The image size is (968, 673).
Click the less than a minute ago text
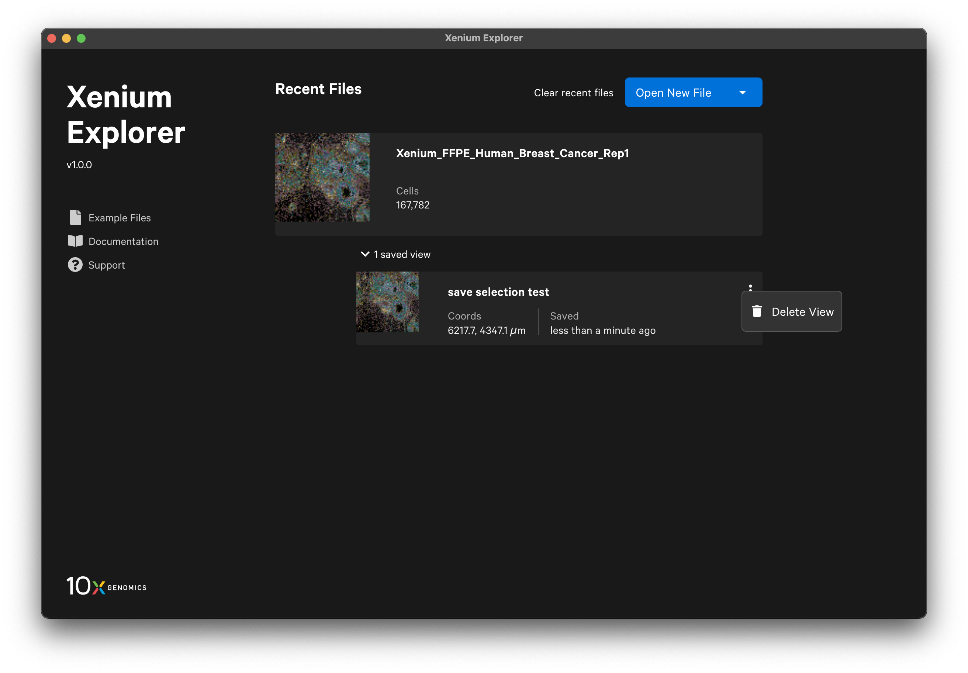603,331
